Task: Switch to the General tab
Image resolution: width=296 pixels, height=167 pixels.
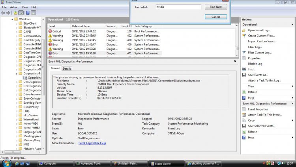Action: tap(55, 68)
